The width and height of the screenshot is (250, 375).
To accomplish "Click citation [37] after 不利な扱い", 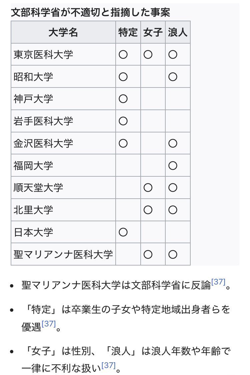I will [x=108, y=365].
